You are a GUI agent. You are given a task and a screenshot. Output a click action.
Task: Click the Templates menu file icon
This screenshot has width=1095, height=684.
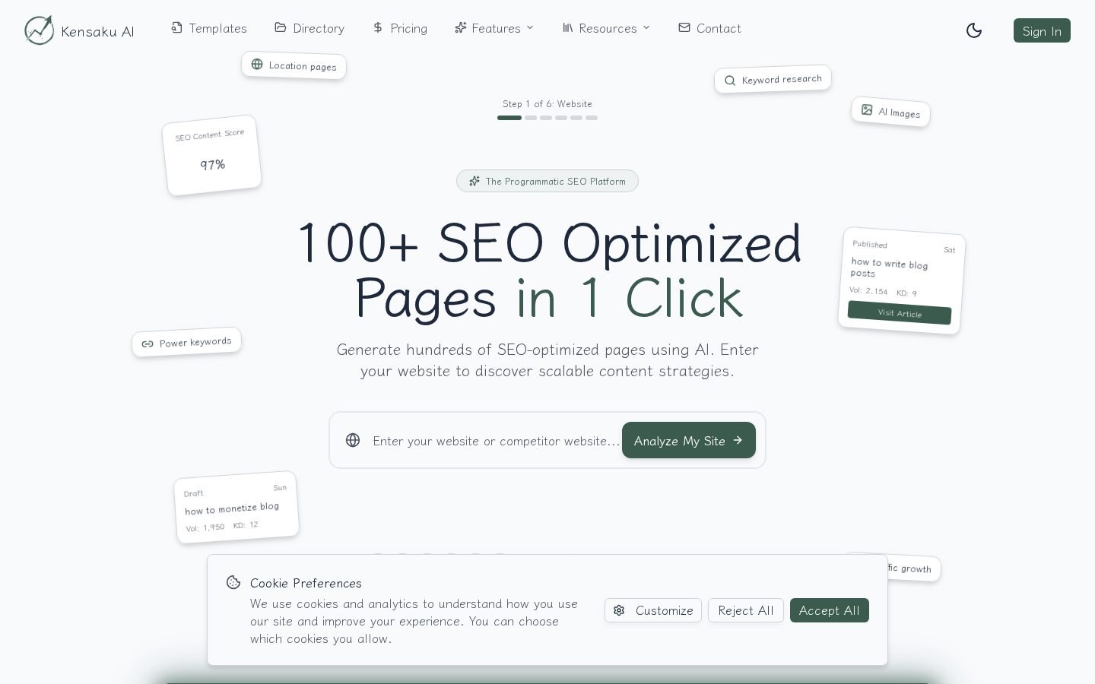[x=176, y=27]
